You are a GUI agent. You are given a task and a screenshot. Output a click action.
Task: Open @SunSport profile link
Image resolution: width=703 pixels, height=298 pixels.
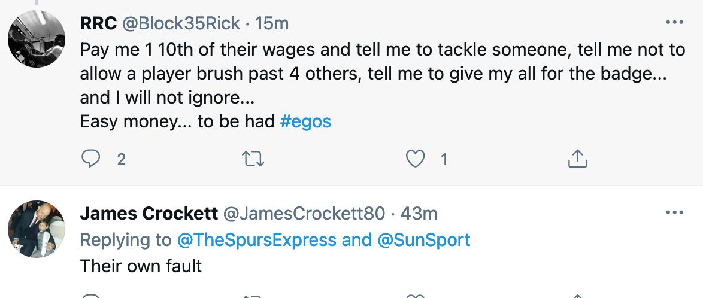tap(423, 240)
